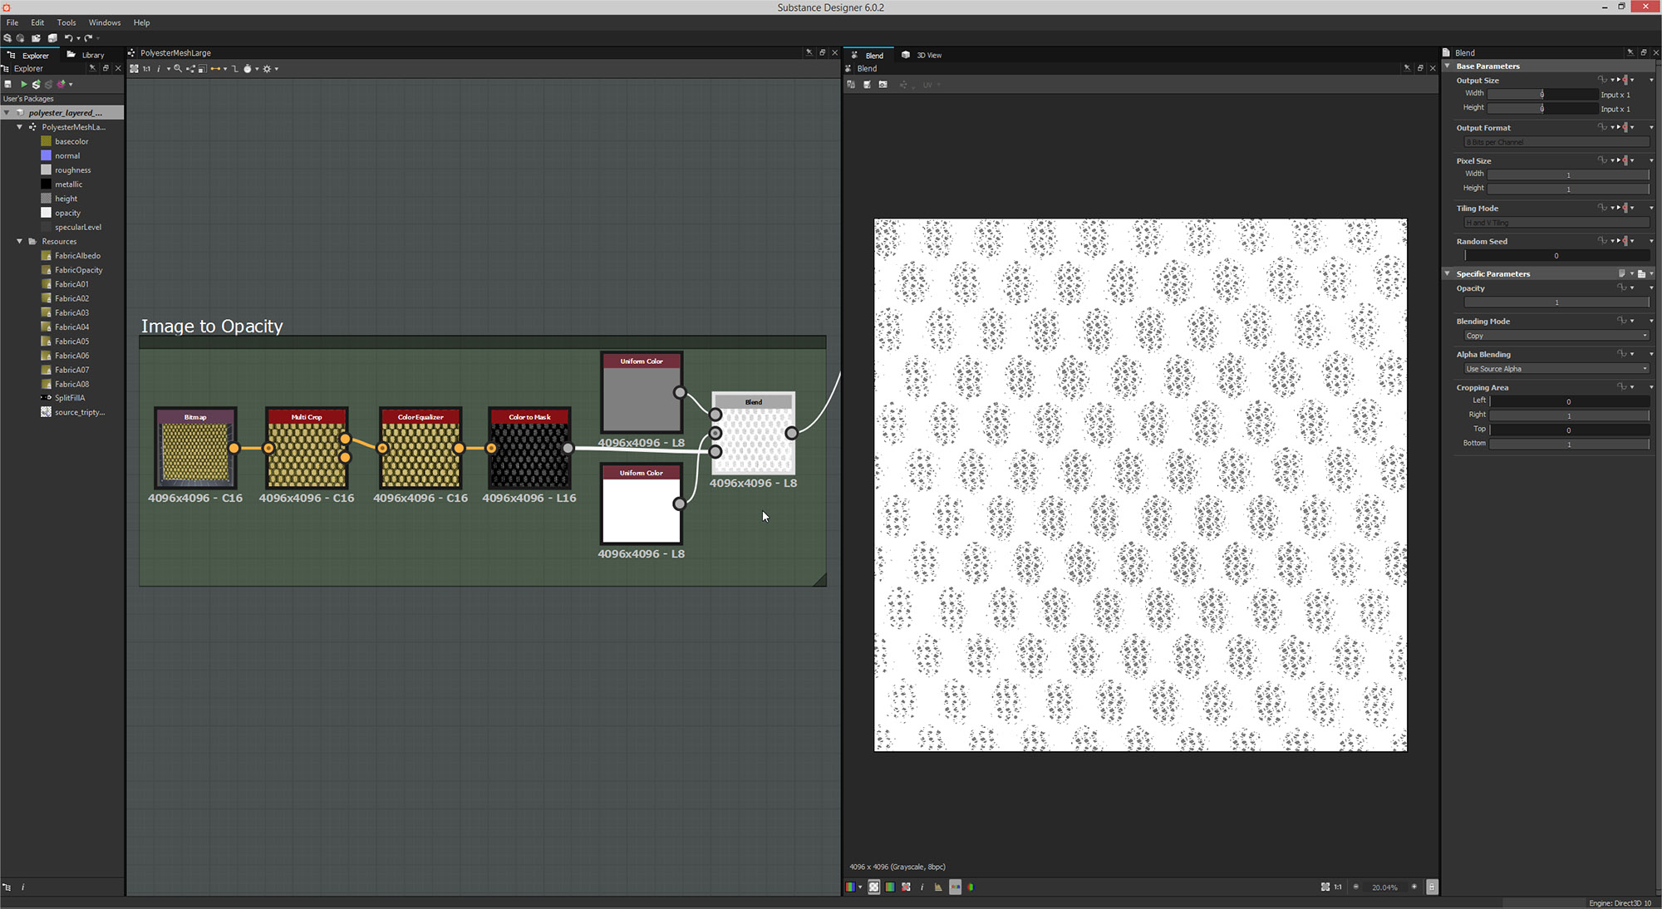Click the histogram icon in the 2D view

[x=938, y=887]
